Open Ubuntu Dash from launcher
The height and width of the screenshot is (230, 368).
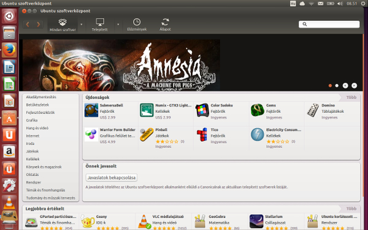pyautogui.click(x=9, y=16)
